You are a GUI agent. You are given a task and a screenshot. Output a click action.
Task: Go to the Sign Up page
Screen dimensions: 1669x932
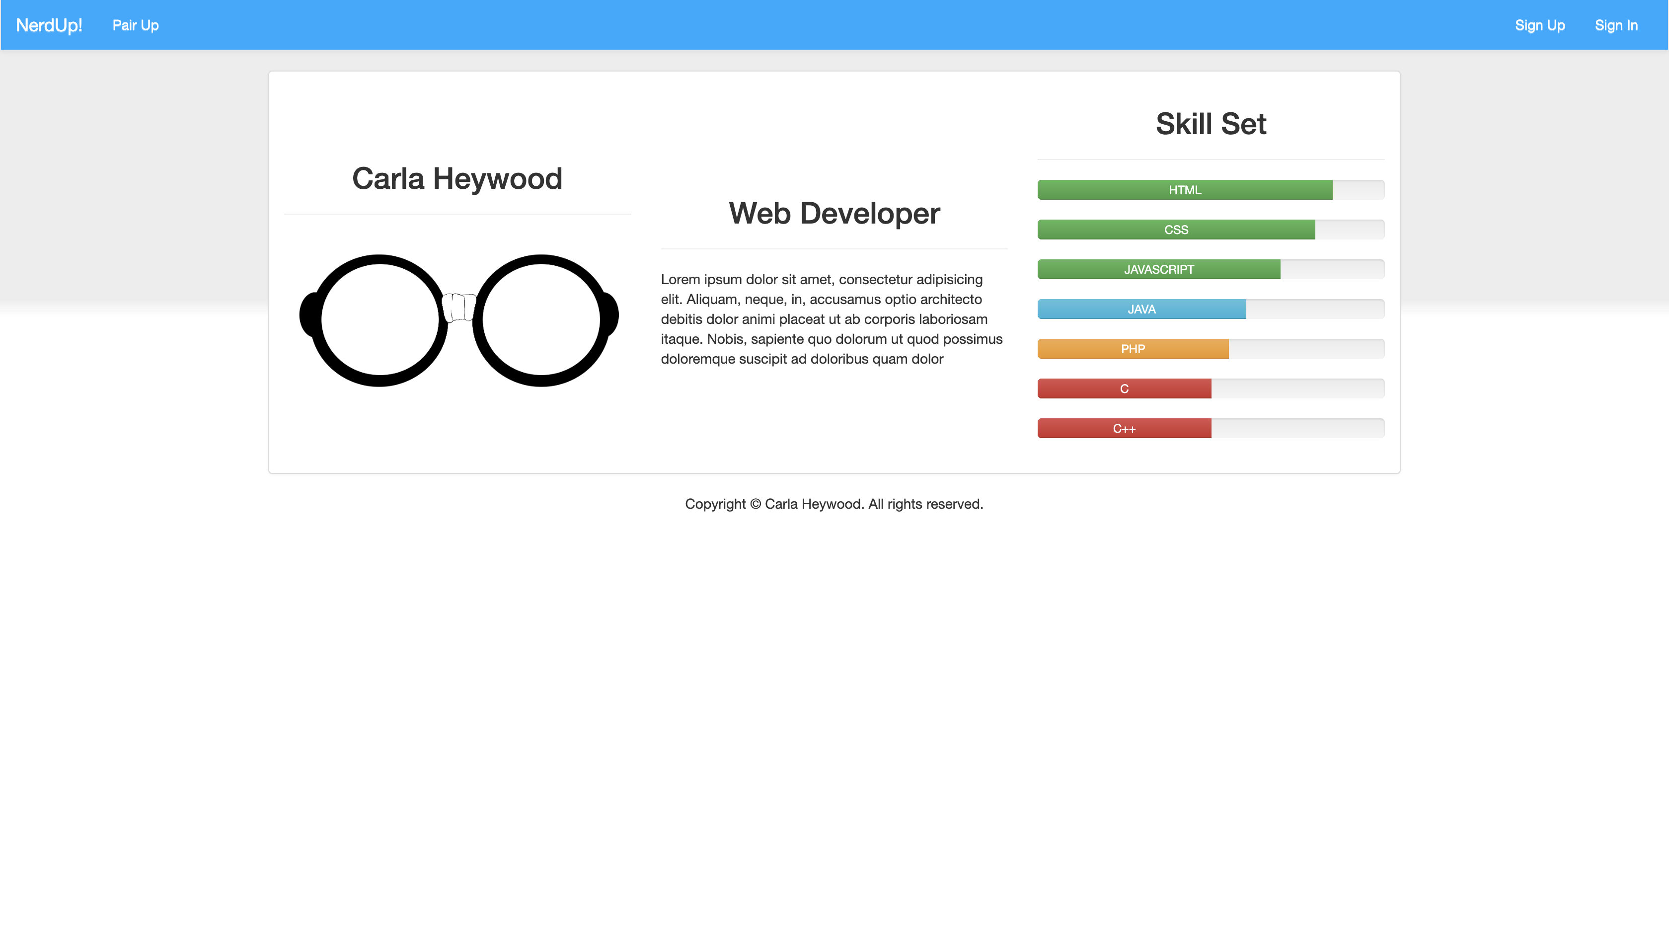(1539, 25)
